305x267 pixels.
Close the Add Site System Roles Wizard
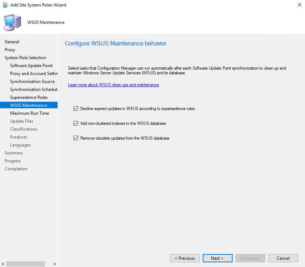pos(299,5)
